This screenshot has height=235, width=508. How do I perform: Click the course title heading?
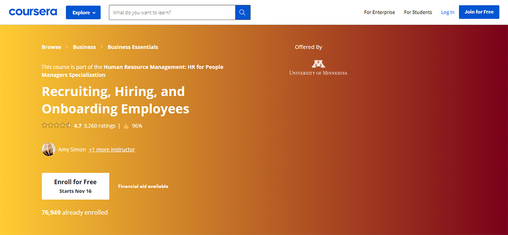click(115, 100)
